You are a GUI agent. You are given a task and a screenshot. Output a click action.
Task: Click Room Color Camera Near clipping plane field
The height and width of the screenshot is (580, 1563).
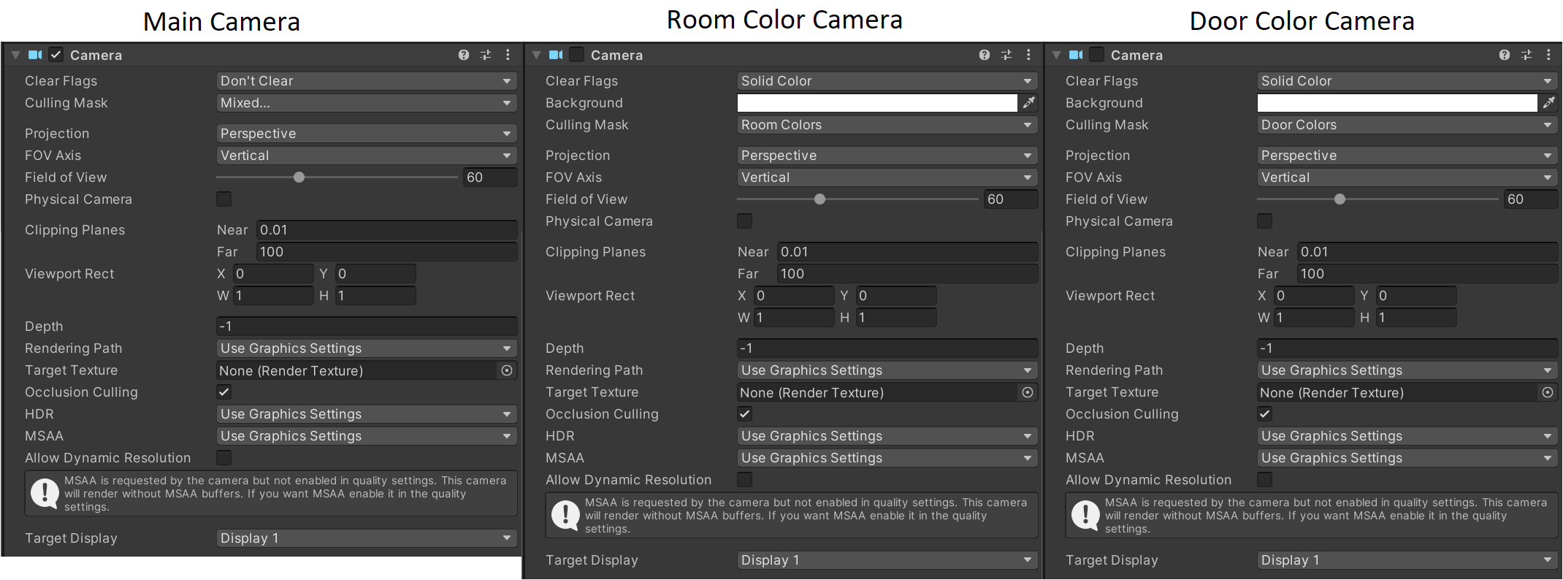906,252
